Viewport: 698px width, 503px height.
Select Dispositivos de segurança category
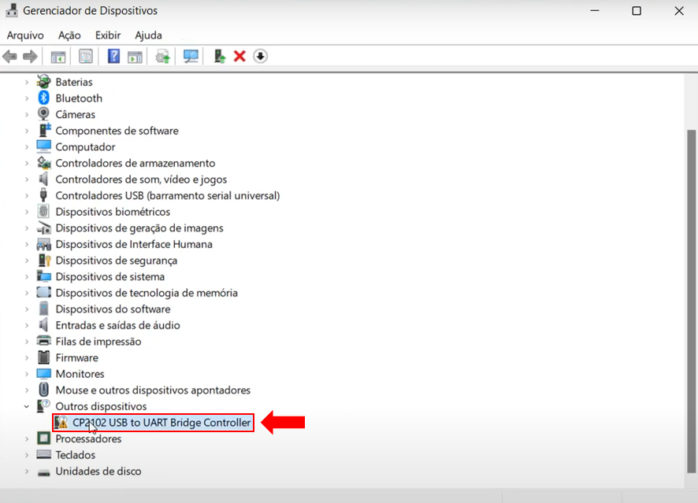click(116, 261)
